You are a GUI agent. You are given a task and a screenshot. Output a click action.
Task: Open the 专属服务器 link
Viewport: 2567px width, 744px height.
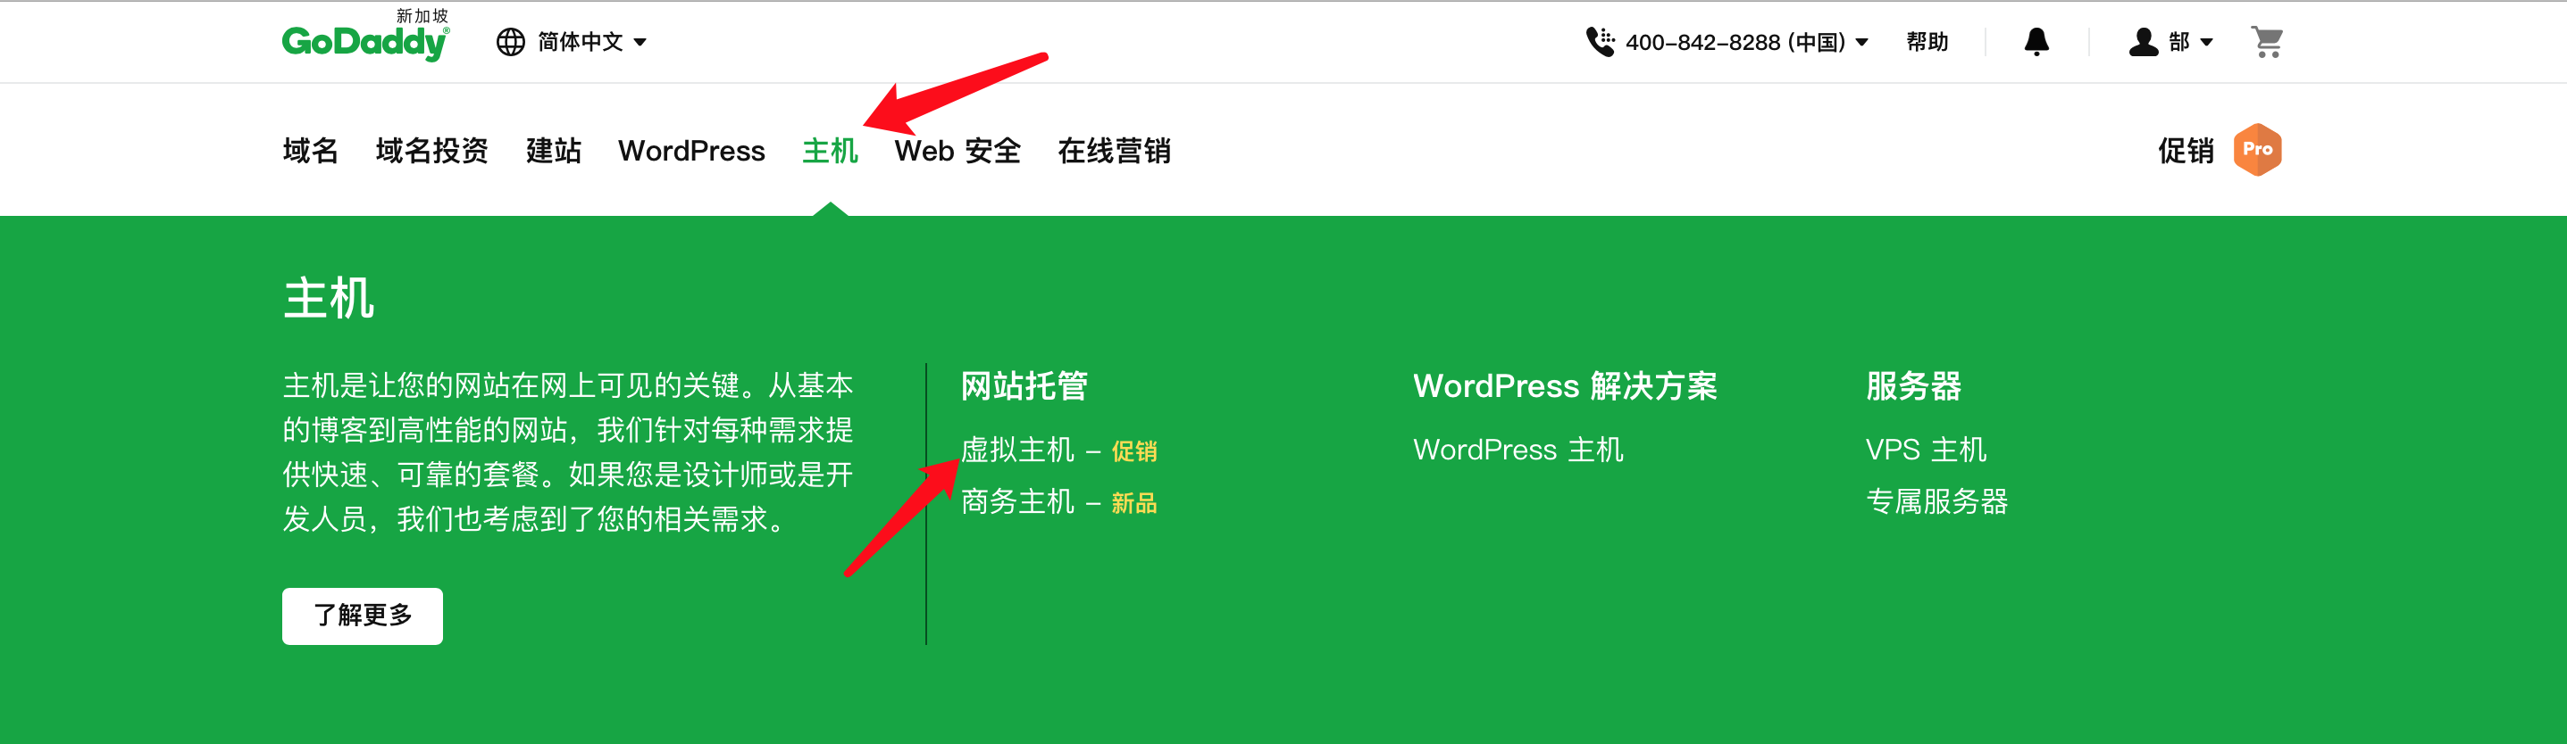tap(1936, 502)
